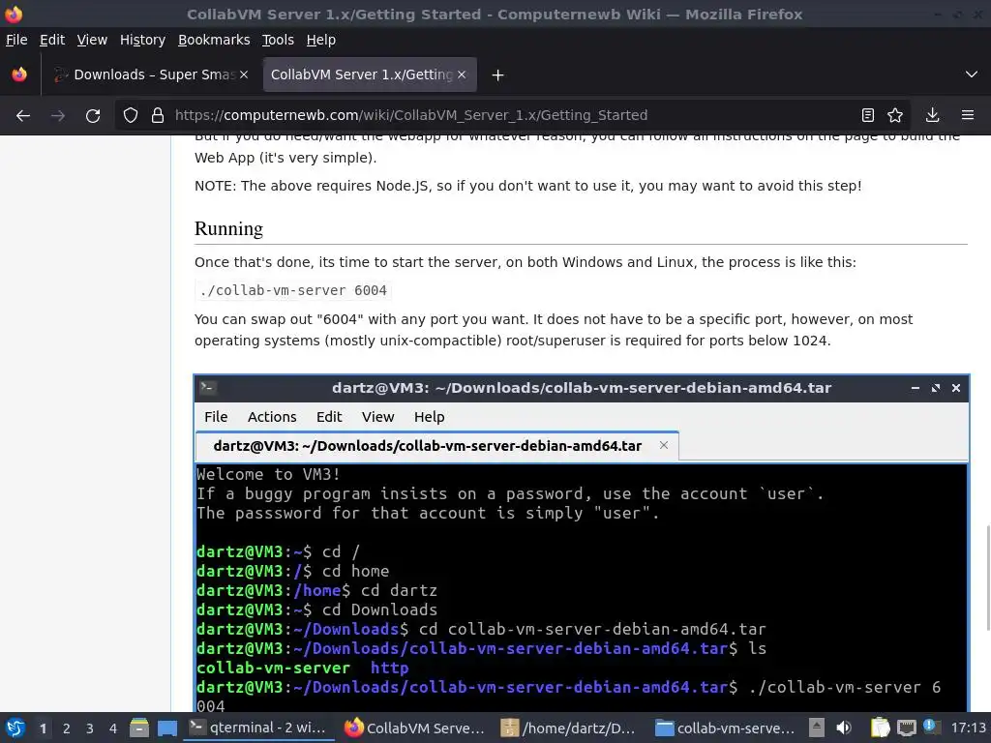This screenshot has height=743, width=991.
Task: Bookmark this page with the star icon
Action: [x=895, y=115]
